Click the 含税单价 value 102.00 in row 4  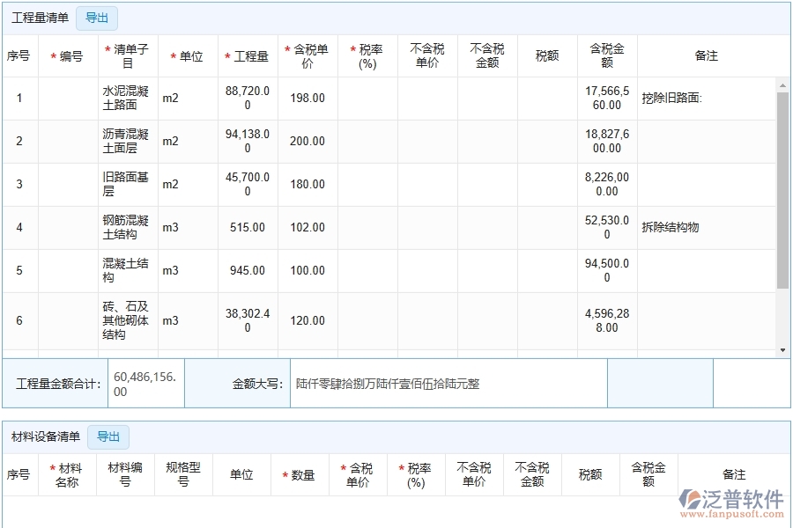point(308,227)
